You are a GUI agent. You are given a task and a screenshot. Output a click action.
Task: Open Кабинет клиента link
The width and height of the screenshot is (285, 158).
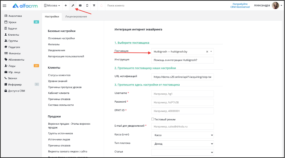[59, 93]
